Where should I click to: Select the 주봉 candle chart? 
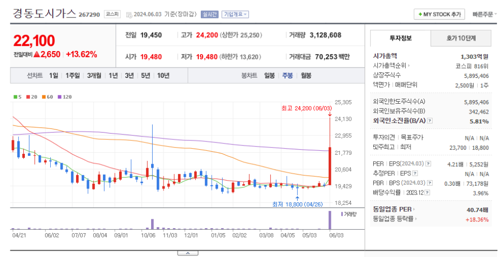pyautogui.click(x=287, y=76)
